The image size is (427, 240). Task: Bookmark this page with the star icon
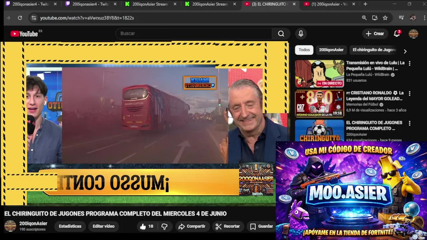385,18
